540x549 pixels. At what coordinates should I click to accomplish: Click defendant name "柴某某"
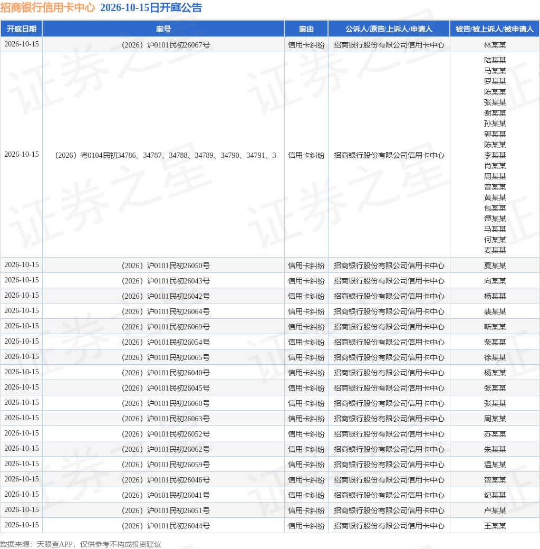click(495, 342)
